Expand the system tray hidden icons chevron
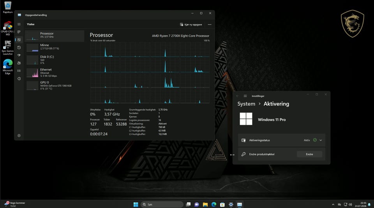The width and height of the screenshot is (374, 208). pos(333,205)
